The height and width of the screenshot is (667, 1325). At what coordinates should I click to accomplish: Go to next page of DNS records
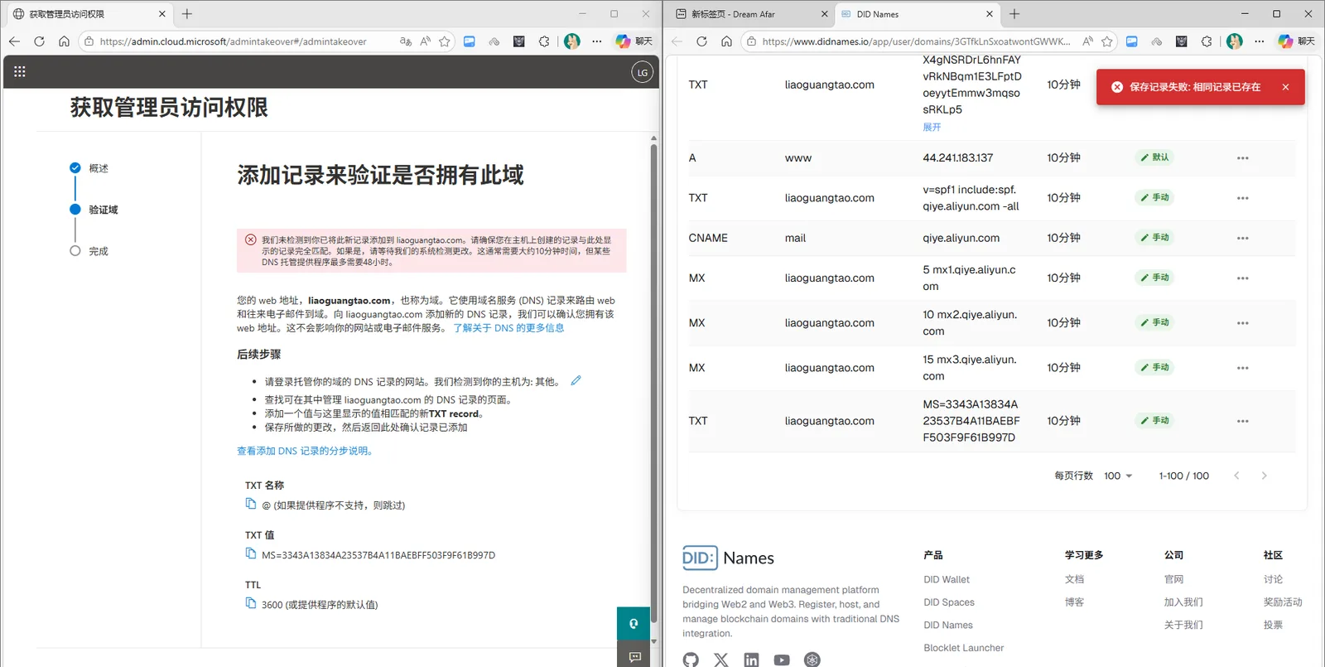tap(1264, 476)
